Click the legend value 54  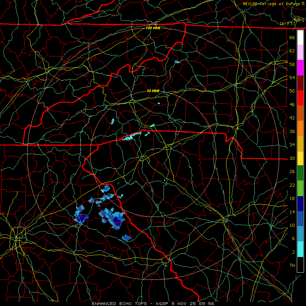pos(292,78)
